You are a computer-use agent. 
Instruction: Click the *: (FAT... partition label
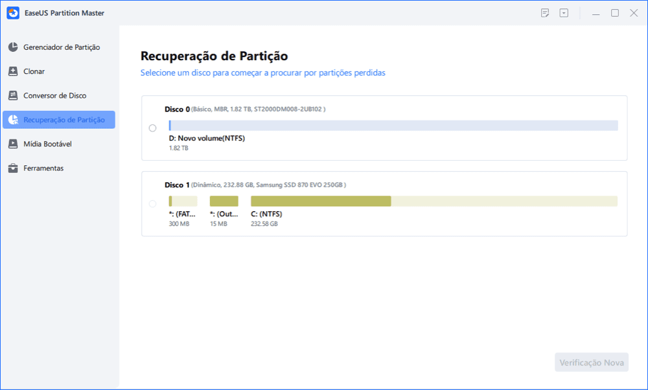(182, 214)
